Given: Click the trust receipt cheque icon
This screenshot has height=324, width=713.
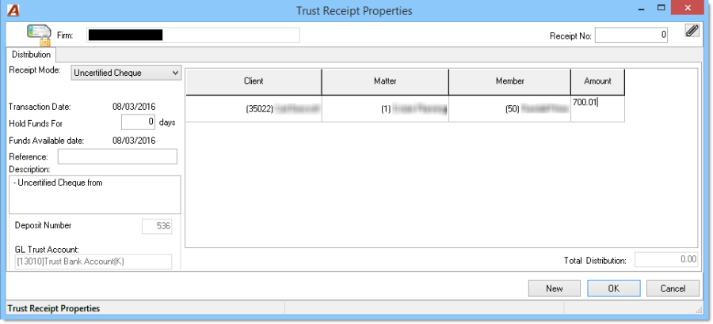Looking at the screenshot, I should (40, 35).
